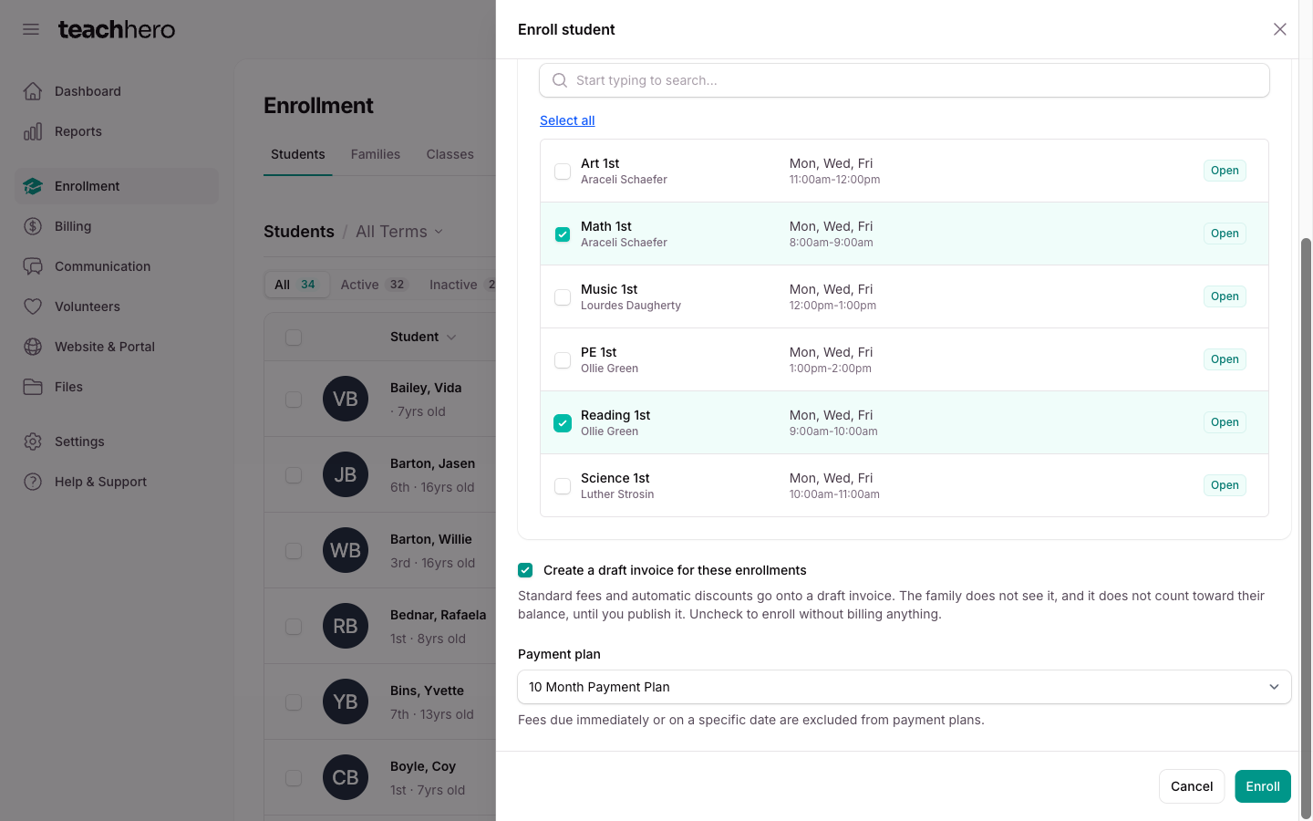Check the Science 1st class checkbox

tap(563, 486)
